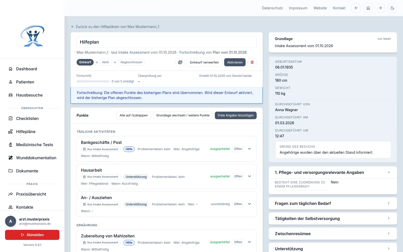Click the Praxisübersicht chart icon
403x252 pixels.
[x=11, y=194]
